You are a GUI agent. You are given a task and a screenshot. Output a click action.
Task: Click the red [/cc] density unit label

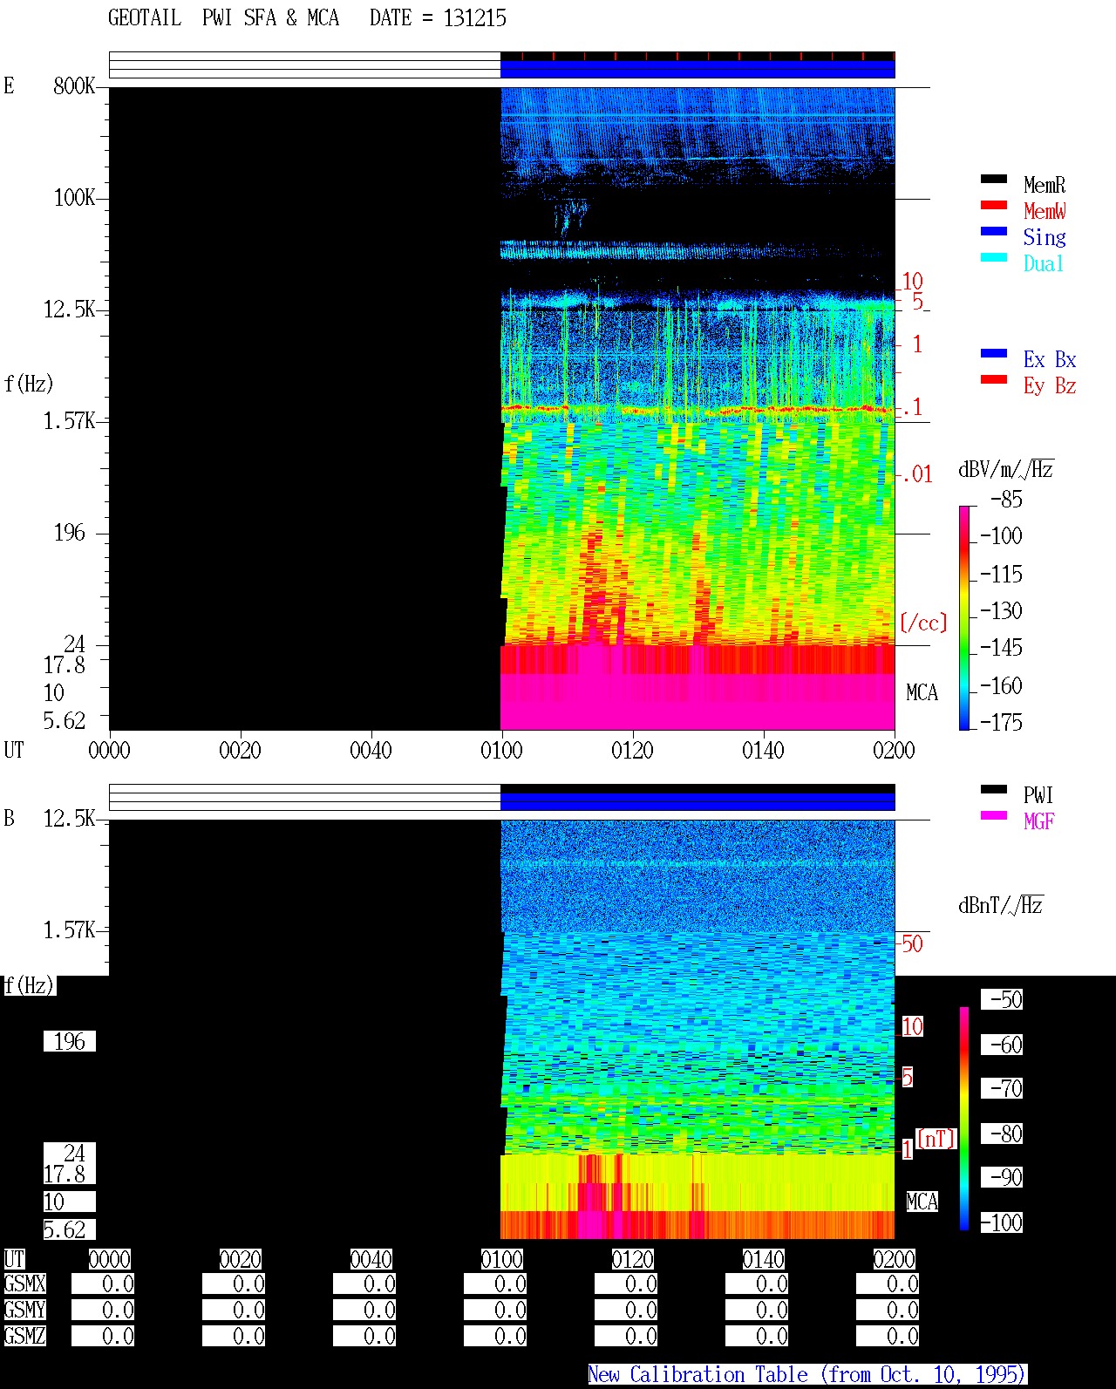pyautogui.click(x=923, y=623)
